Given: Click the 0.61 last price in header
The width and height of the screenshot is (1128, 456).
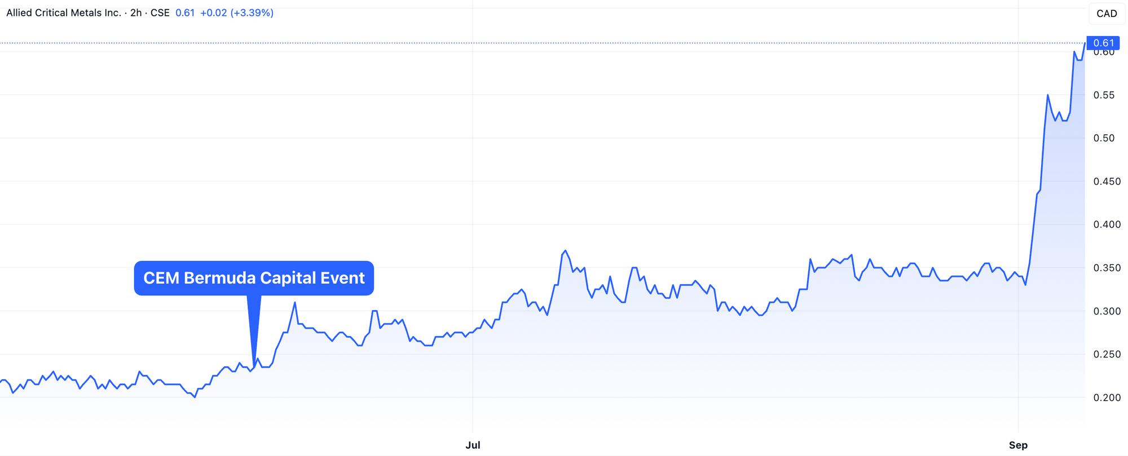Looking at the screenshot, I should pos(185,12).
